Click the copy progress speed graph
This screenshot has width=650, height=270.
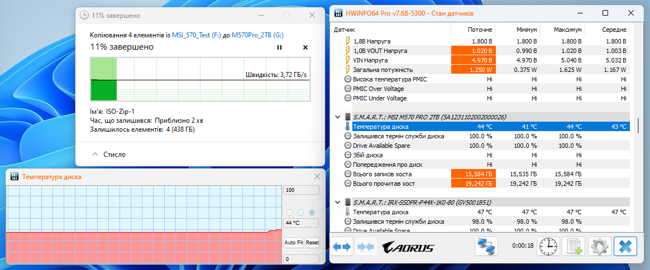[200, 80]
